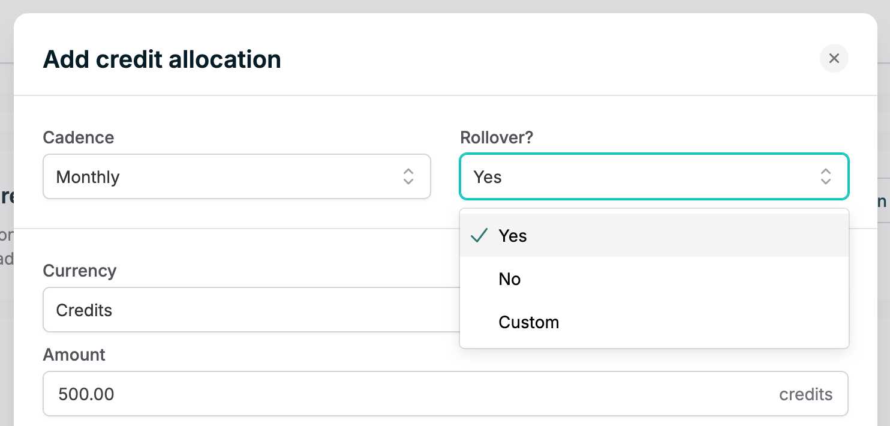Pick Custom from the Rollover options
This screenshot has width=890, height=426.
(x=528, y=322)
